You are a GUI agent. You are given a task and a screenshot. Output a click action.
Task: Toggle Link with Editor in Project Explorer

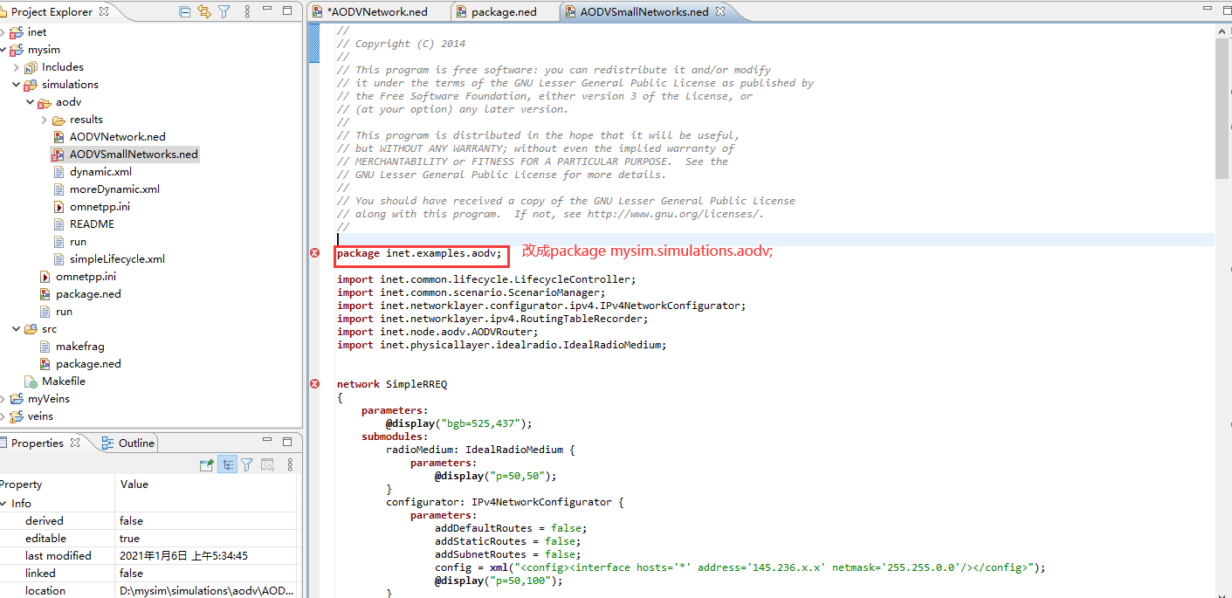coord(204,11)
